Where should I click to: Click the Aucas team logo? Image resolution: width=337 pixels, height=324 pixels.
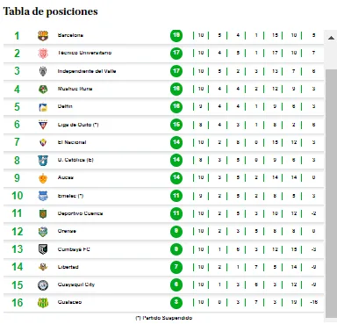pyautogui.click(x=43, y=178)
